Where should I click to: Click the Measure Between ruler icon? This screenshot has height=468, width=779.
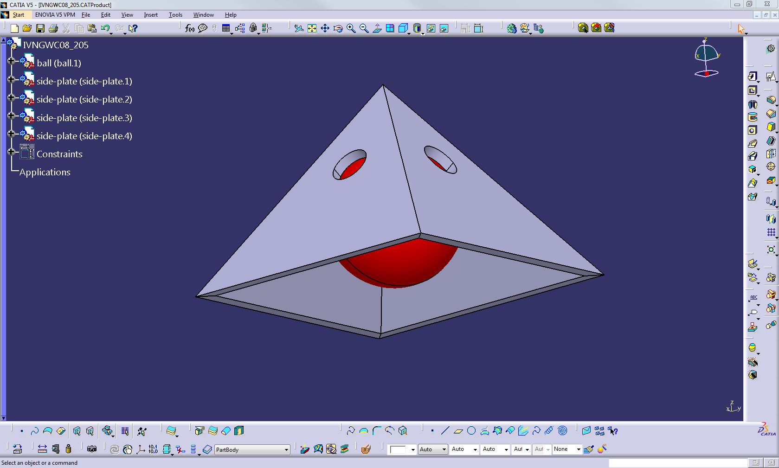[x=42, y=449]
